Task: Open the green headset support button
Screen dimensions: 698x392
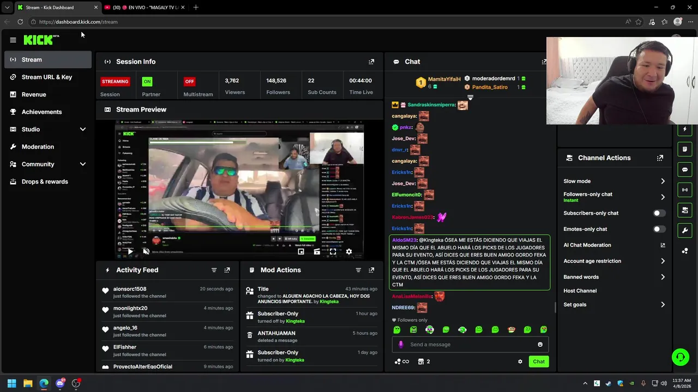Action: (x=680, y=357)
